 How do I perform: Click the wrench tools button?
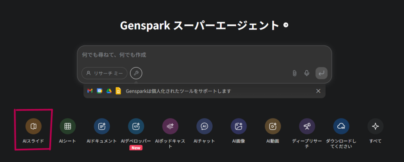tap(136, 73)
